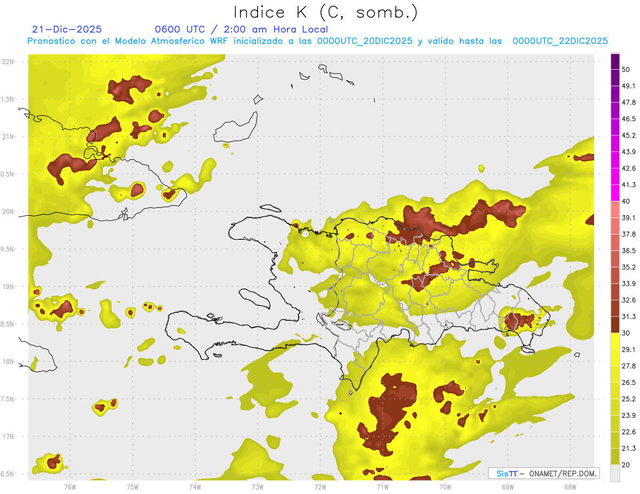
Task: Click the color bar label "45.2"
Action: pos(629,135)
